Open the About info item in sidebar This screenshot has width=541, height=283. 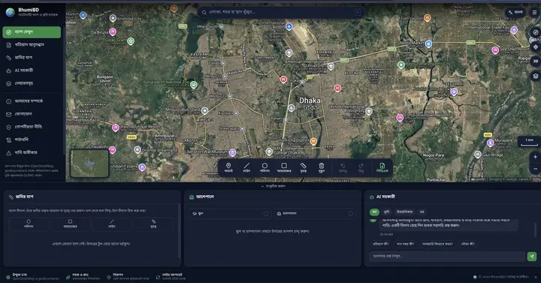(32, 101)
